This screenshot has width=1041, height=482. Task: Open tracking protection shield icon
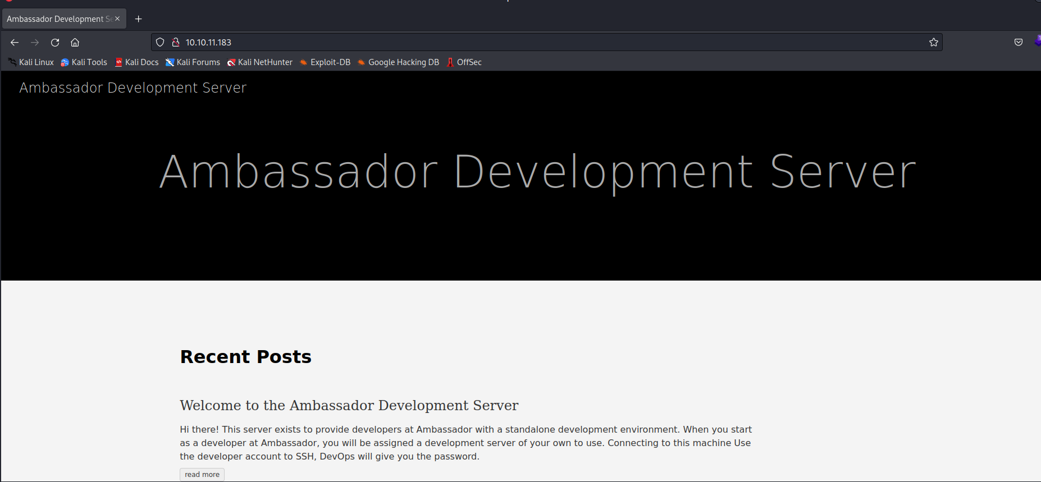click(x=160, y=42)
